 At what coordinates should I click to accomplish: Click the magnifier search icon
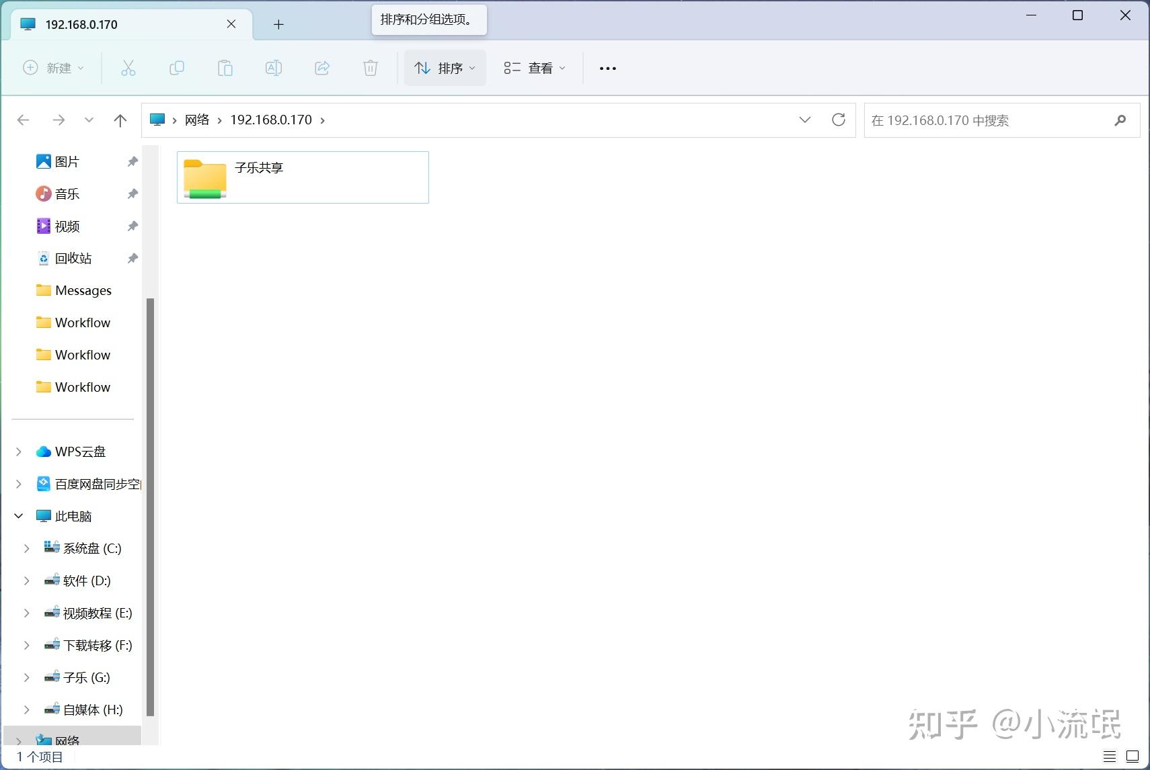tap(1120, 120)
